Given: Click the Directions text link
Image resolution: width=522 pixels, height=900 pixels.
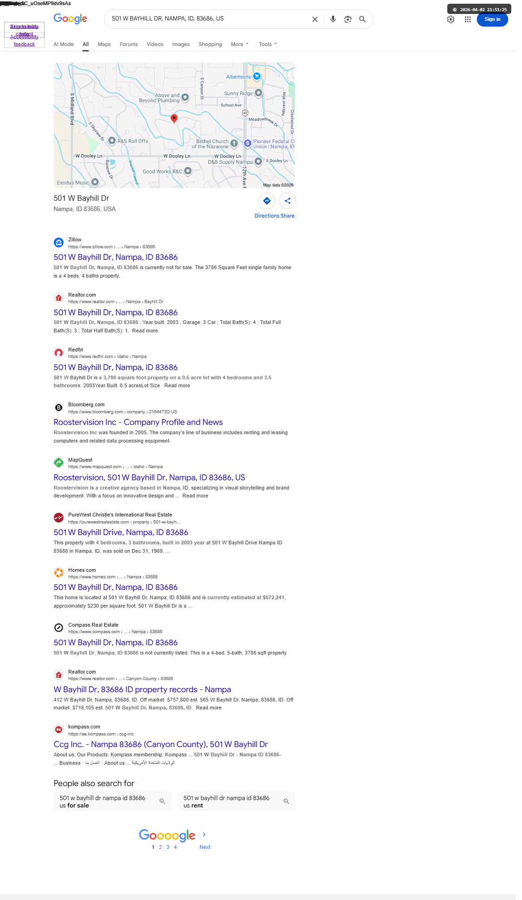Looking at the screenshot, I should click(267, 216).
